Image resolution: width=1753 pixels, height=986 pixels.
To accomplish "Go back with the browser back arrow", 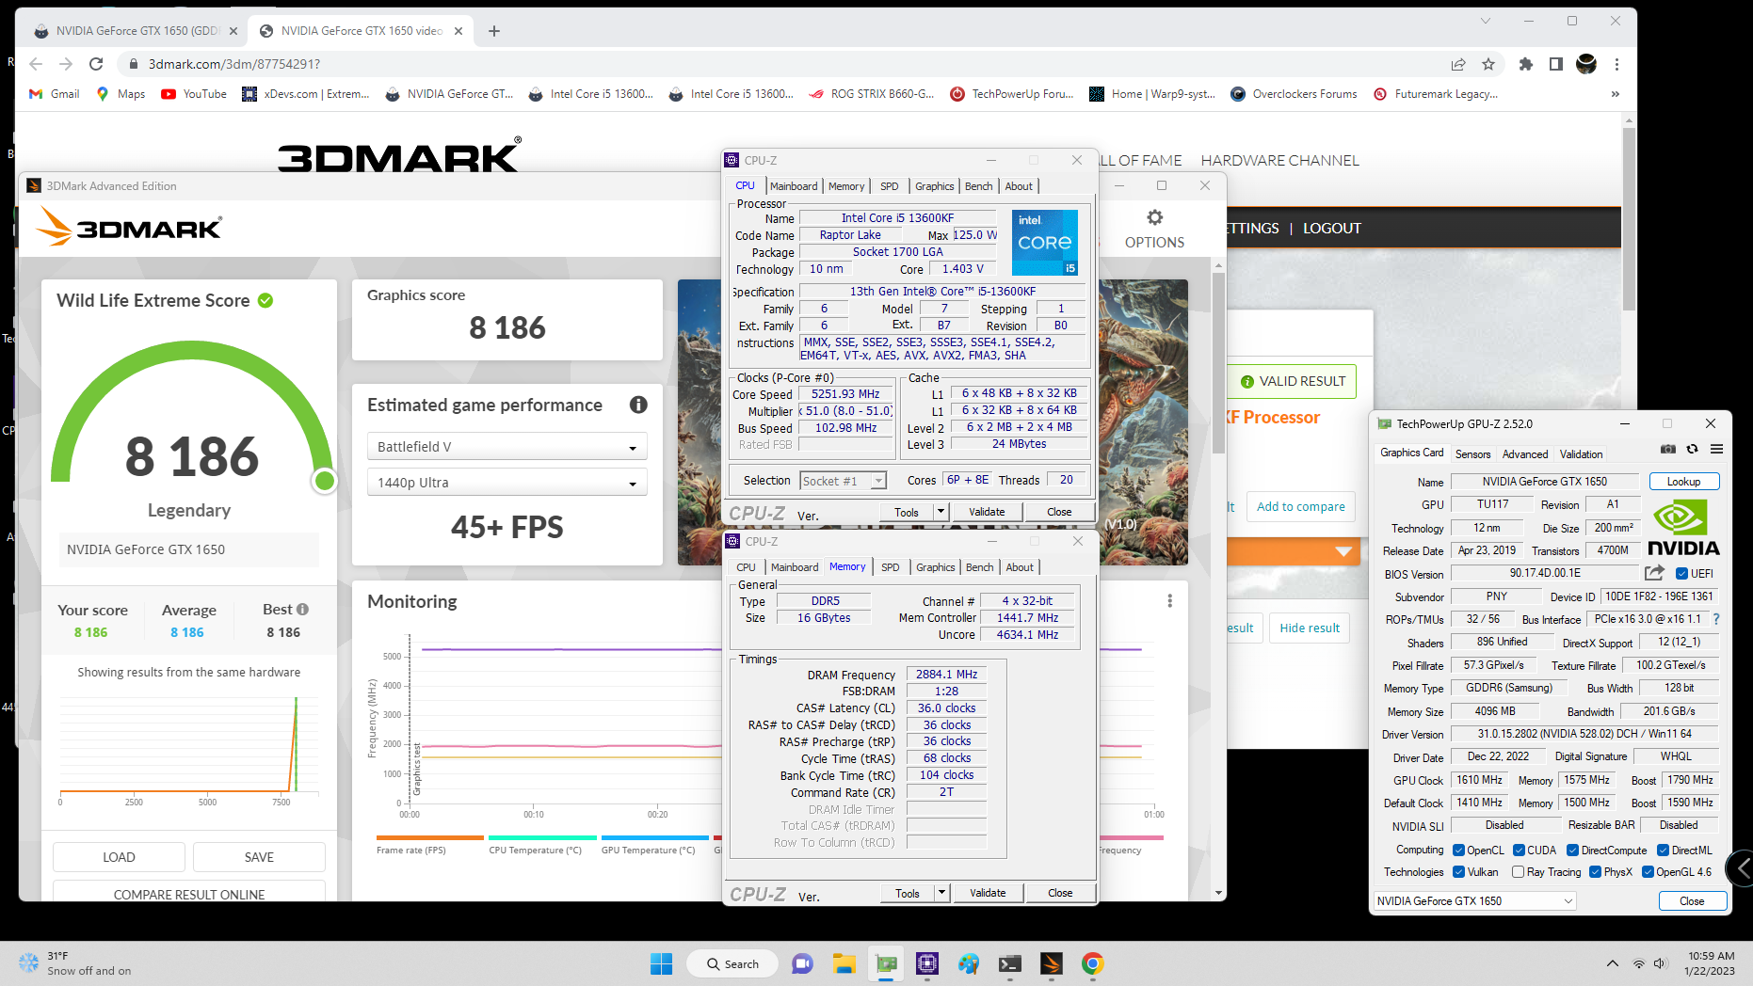I will tap(36, 64).
